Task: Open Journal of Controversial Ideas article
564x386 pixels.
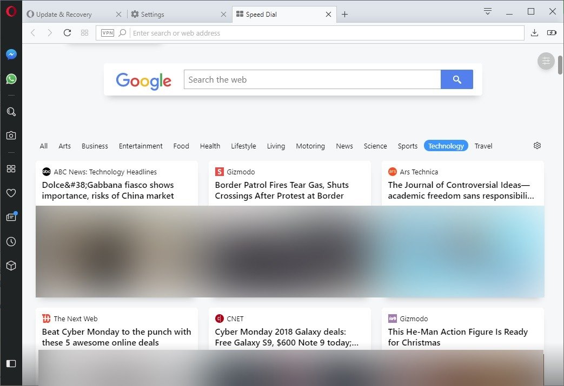Action: coord(461,191)
